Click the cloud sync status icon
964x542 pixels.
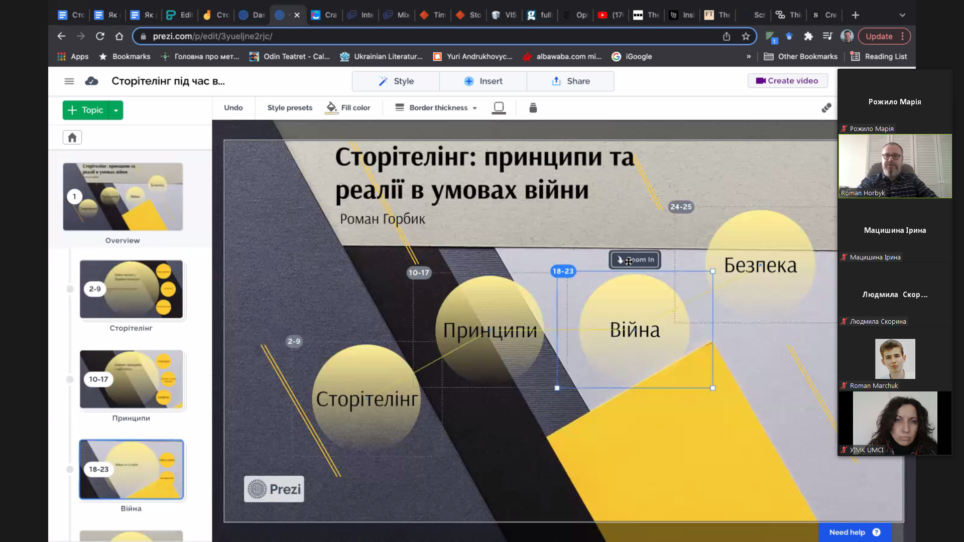click(92, 81)
